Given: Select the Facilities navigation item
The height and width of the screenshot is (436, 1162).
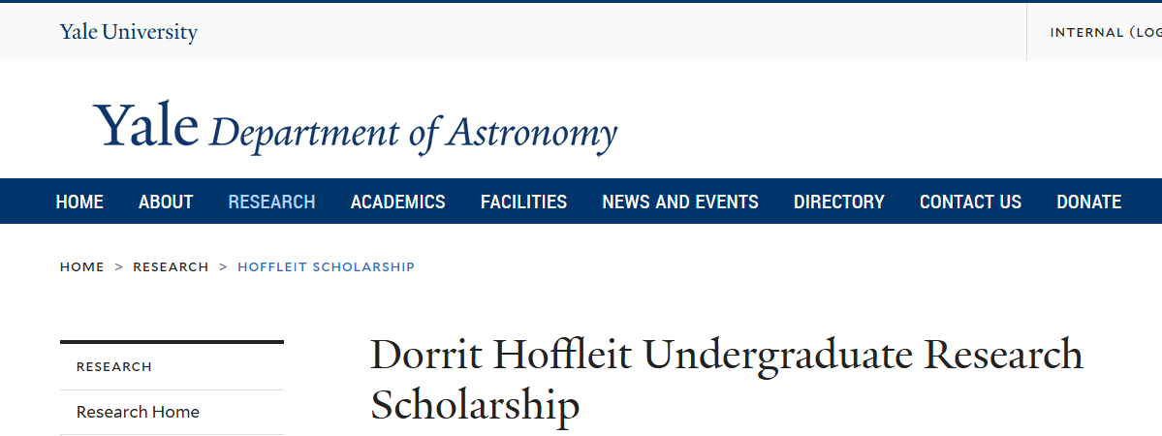Looking at the screenshot, I should [x=523, y=202].
